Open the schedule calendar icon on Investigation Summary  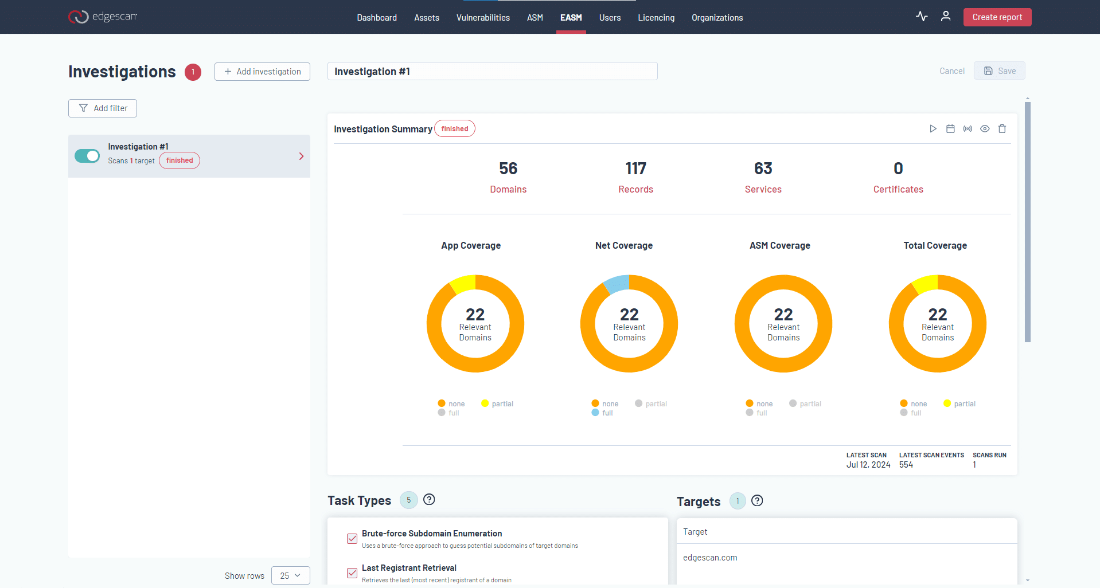point(950,128)
